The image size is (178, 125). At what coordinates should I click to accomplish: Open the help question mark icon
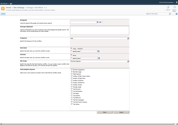pos(177,14)
